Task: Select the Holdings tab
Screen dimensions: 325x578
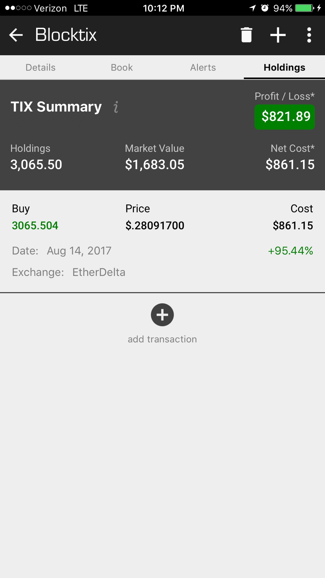Action: (x=284, y=67)
